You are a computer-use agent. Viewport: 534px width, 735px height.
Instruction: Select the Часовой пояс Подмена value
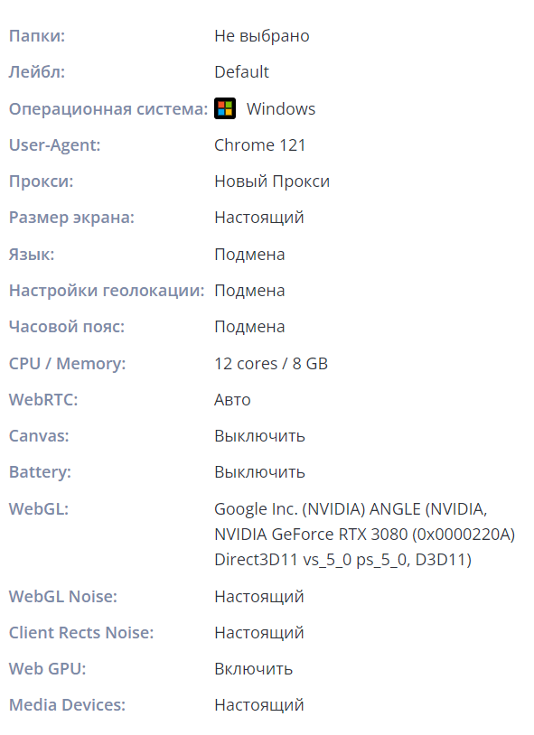249,327
